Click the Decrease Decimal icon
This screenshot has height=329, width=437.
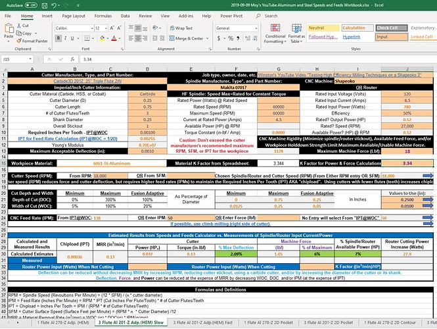pyautogui.click(x=255, y=38)
